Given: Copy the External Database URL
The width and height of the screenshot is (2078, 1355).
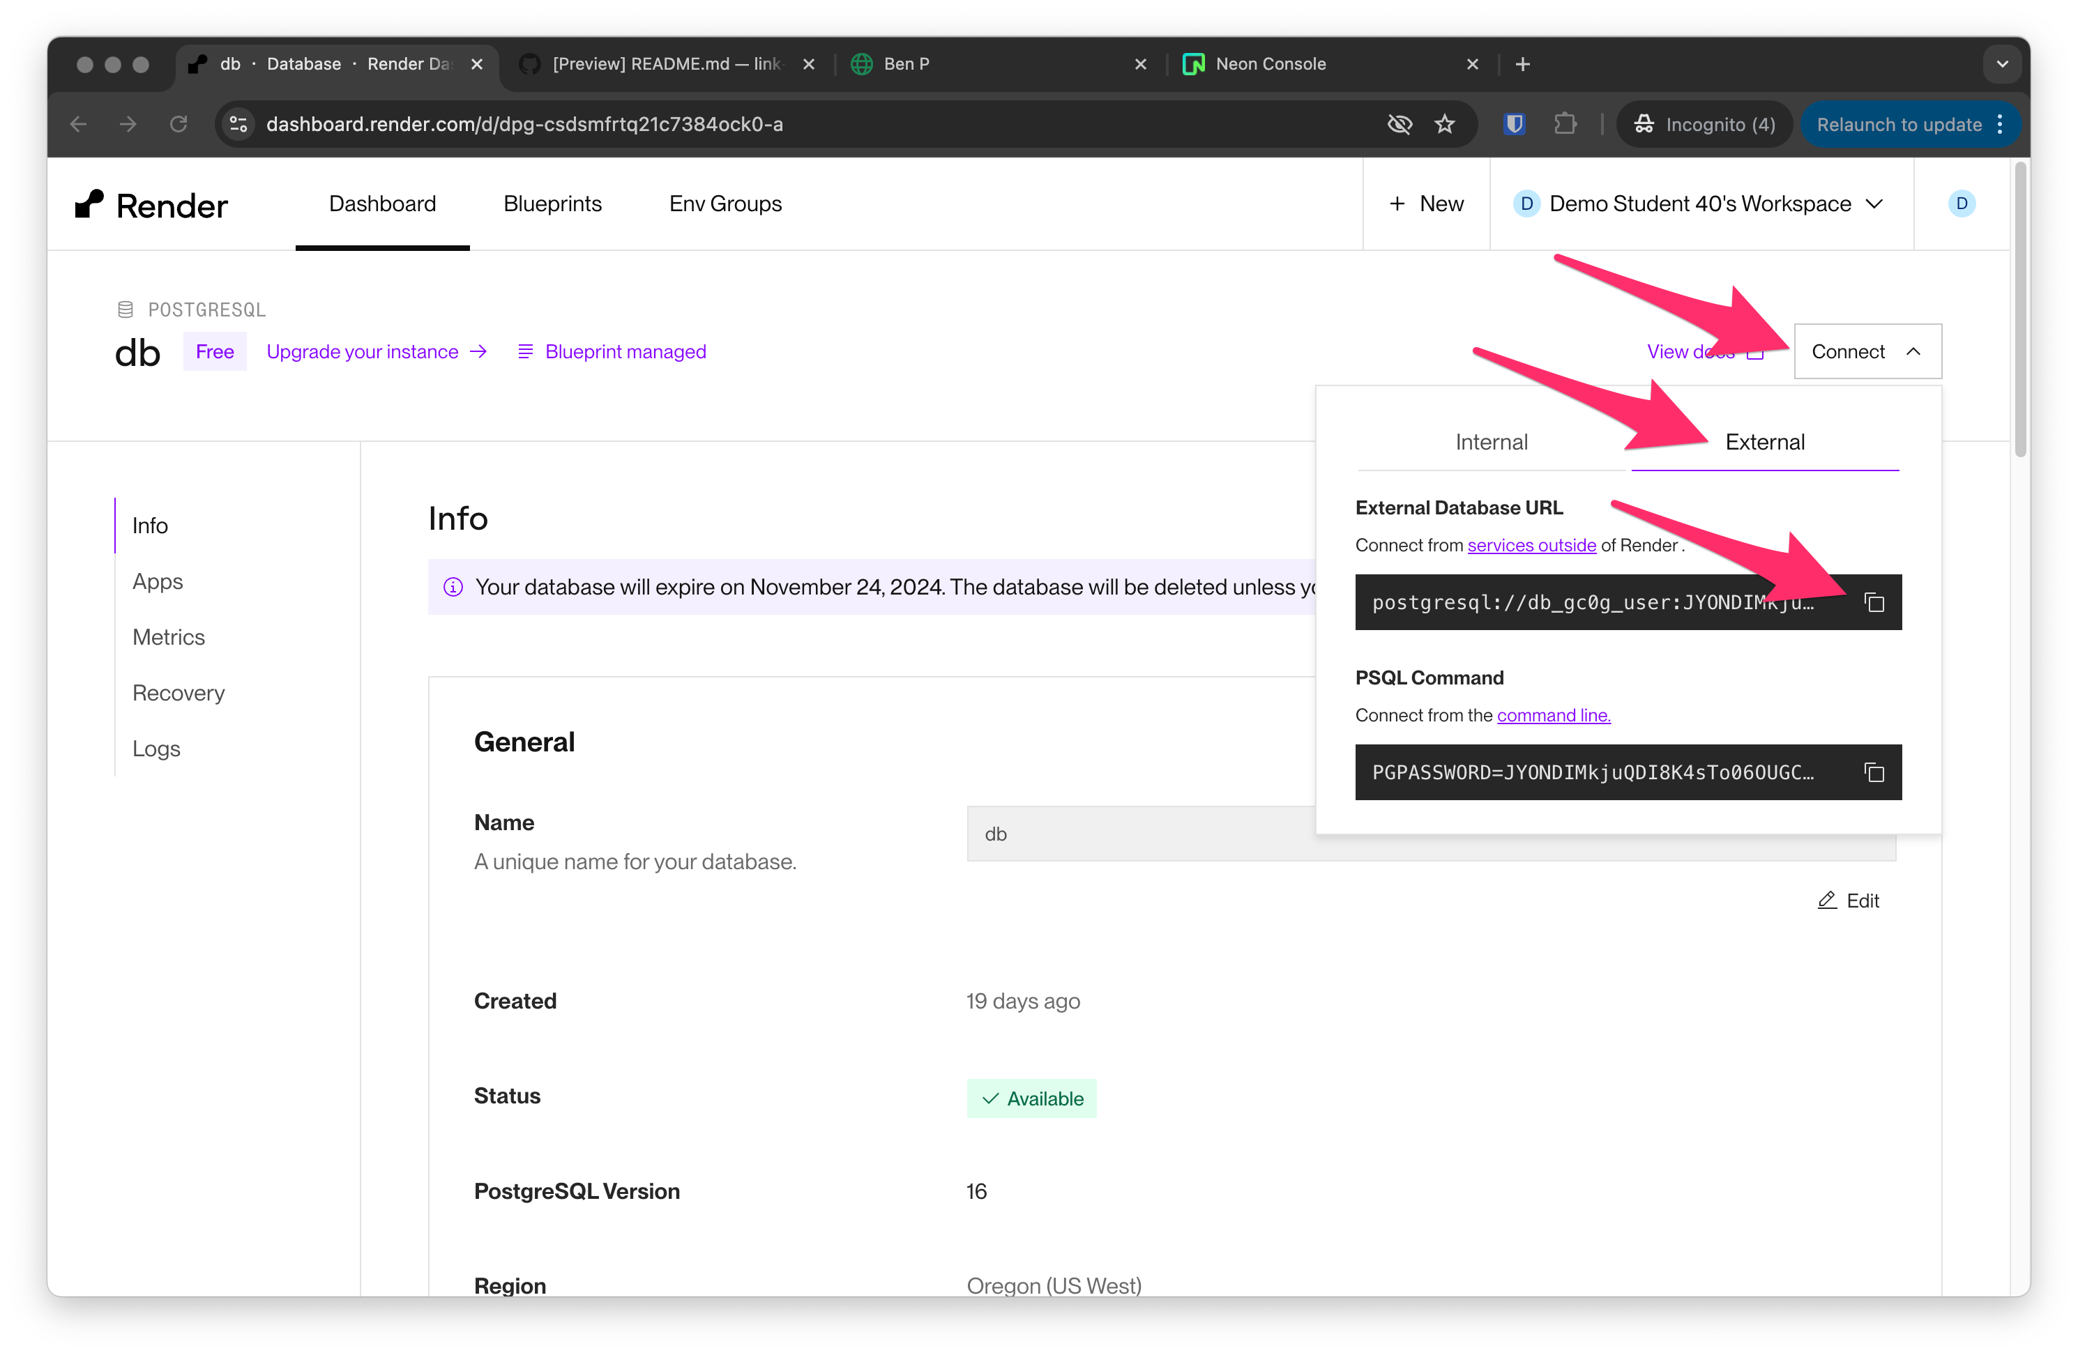Looking at the screenshot, I should [1874, 602].
